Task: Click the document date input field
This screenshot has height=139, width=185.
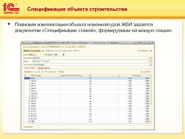Action: click(54, 55)
